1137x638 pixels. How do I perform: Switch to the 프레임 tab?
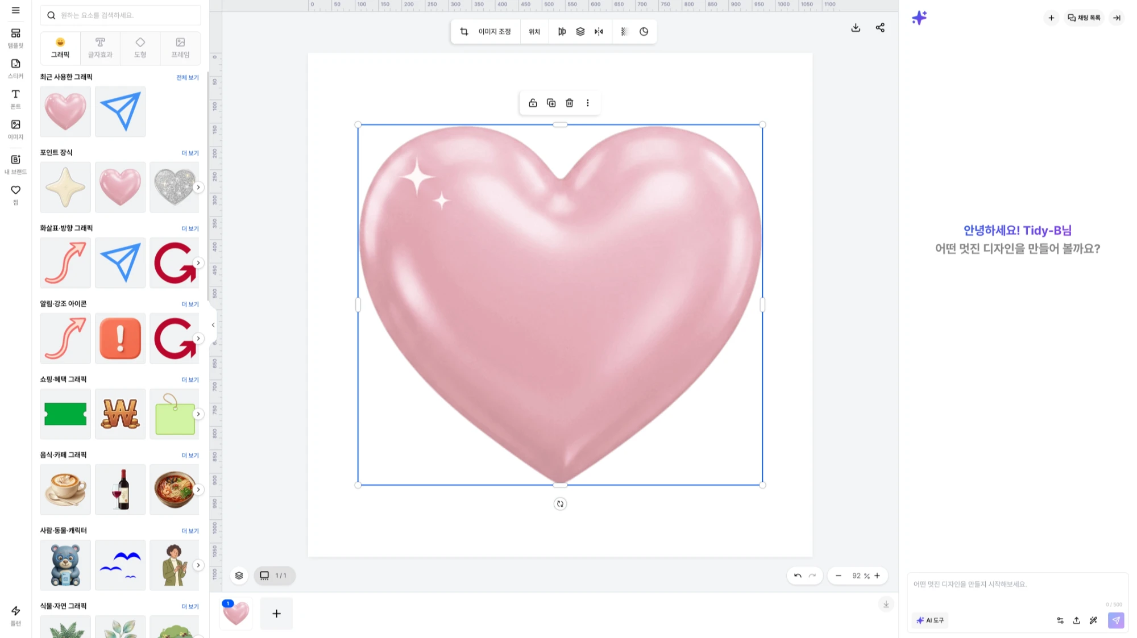click(180, 48)
